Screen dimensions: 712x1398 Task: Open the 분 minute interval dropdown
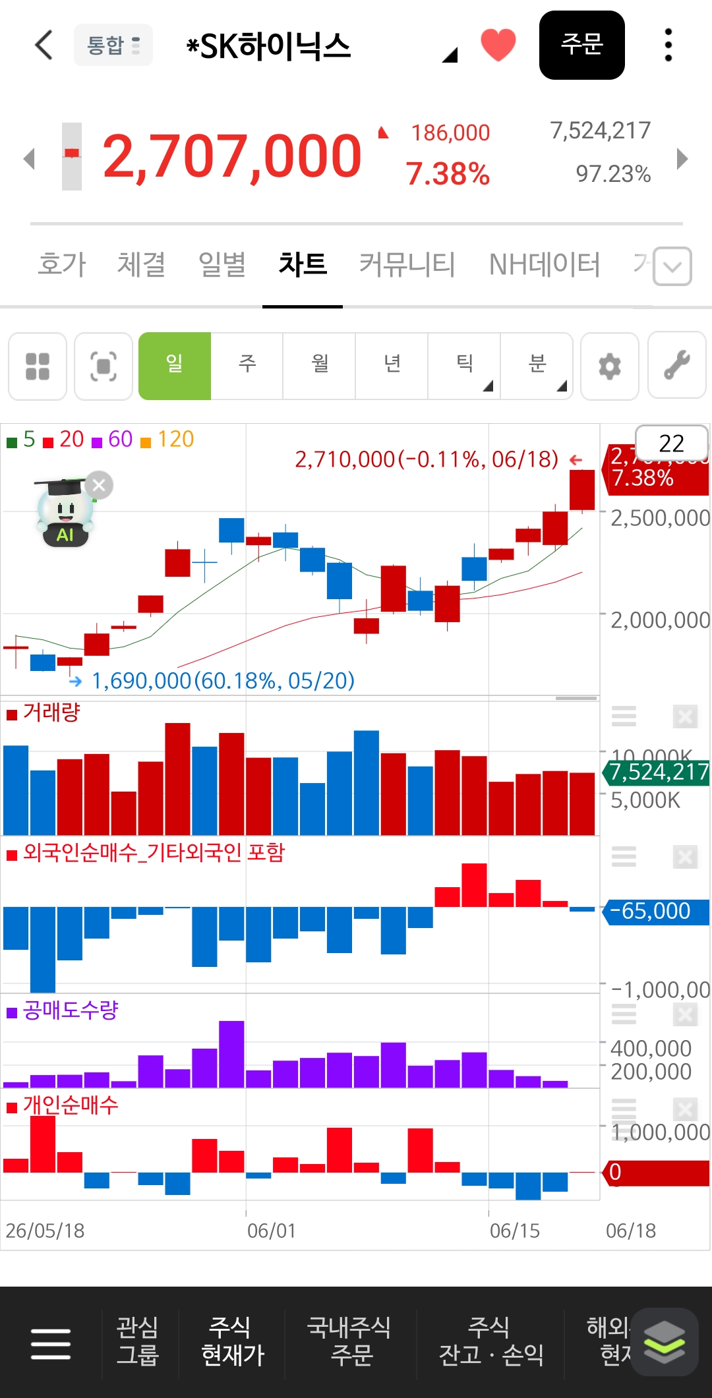coord(537,366)
